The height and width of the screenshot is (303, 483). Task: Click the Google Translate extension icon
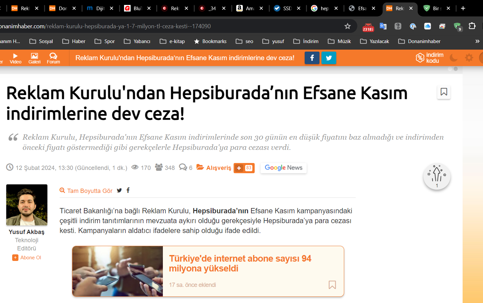click(x=383, y=26)
